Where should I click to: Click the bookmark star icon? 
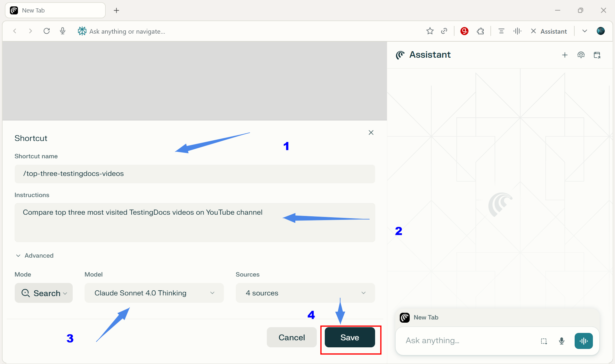[x=430, y=31]
